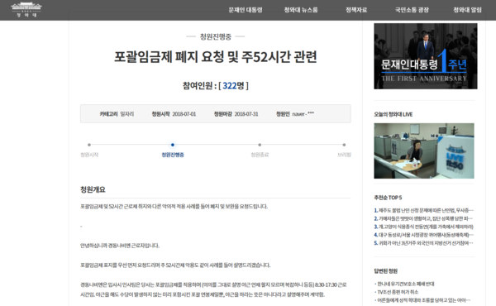Image resolution: width=496 pixels, height=306 pixels.
Task: Click the 브리핑 progress step dot
Action: point(344,145)
